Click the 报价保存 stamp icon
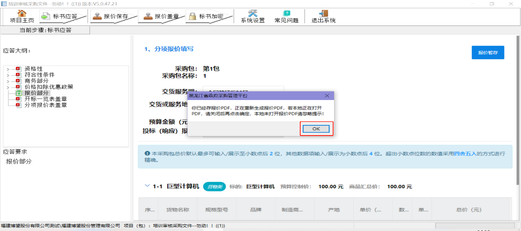The height and width of the screenshot is (231, 521). (97, 16)
